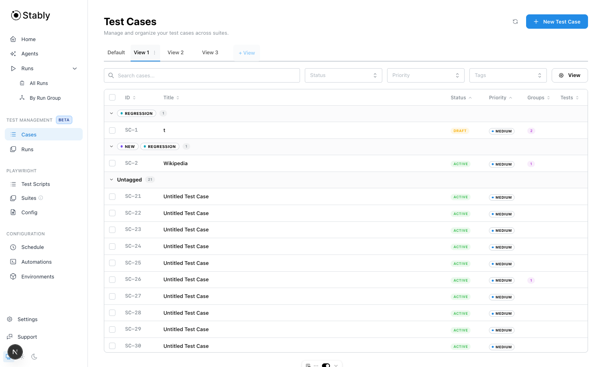This screenshot has width=604, height=367.
Task: Toggle the switch in the bottom floating toolbar
Action: (x=326, y=366)
